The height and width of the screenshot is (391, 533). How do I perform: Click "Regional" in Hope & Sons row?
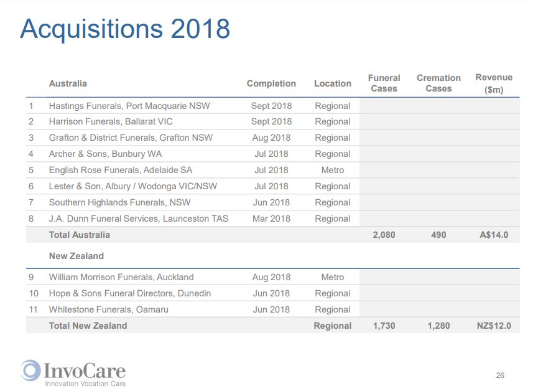point(333,294)
